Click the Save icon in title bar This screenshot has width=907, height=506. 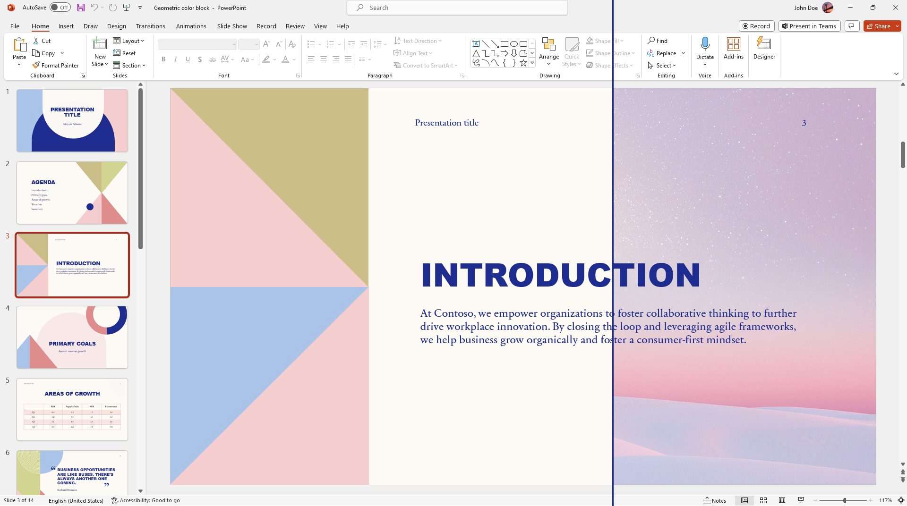81,8
